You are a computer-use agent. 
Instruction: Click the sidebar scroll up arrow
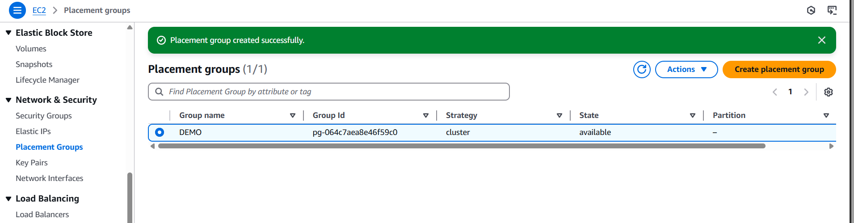[130, 27]
